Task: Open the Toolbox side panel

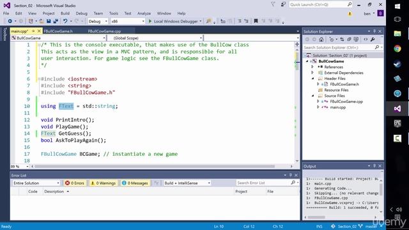Action: [4, 34]
